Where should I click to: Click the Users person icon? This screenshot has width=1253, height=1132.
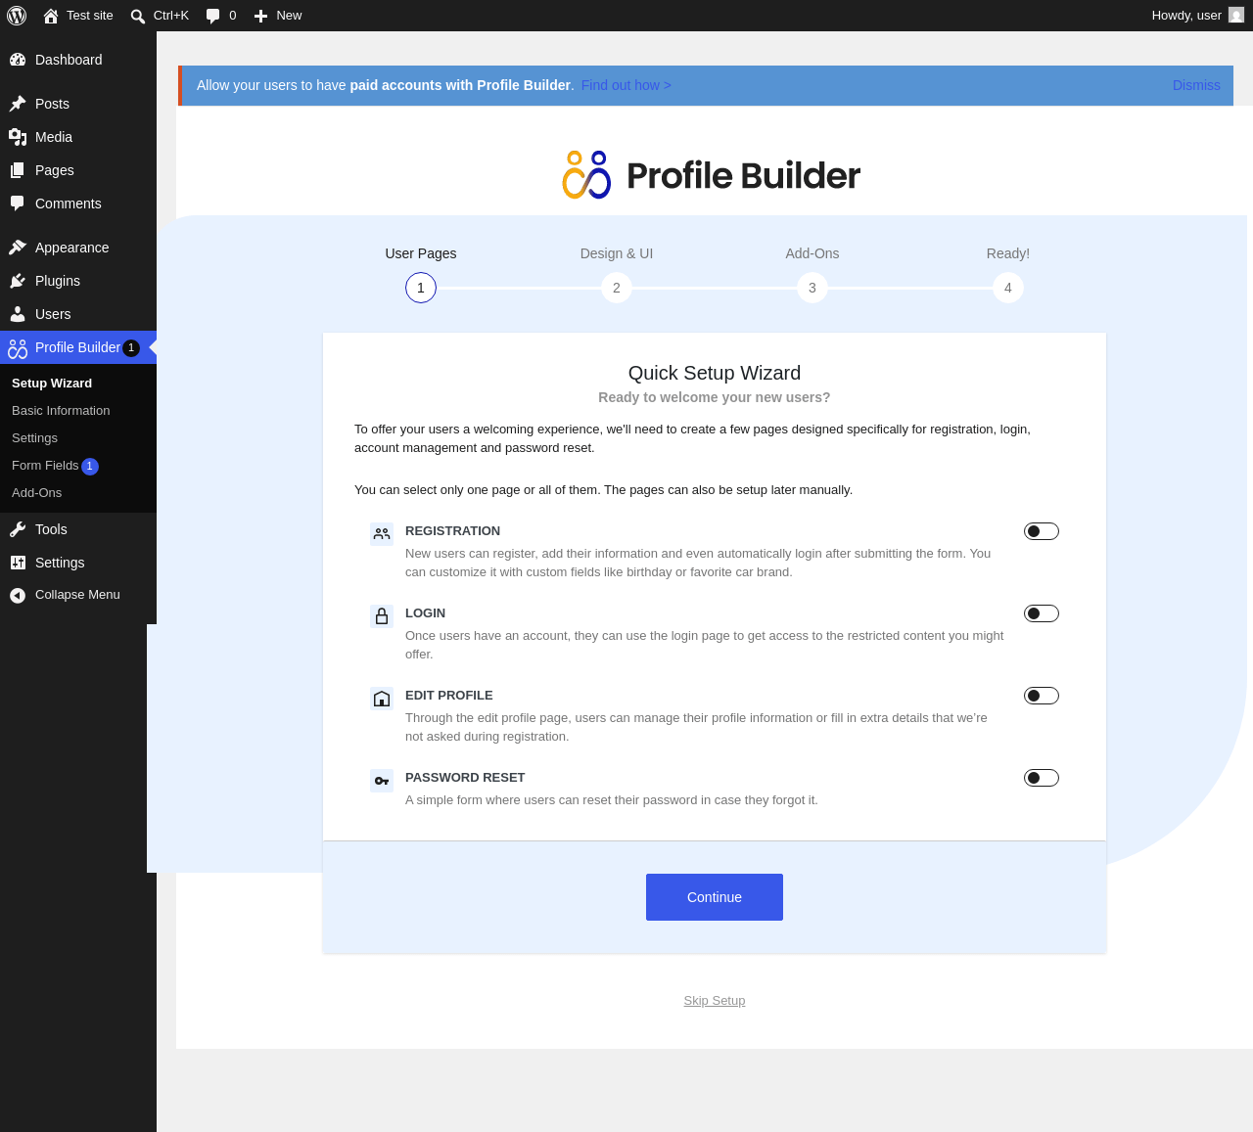pyautogui.click(x=18, y=314)
